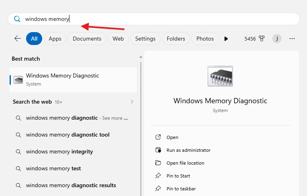307x196 pixels.
Task: Click magnifier icon beside 'windows memory diagnostic results'
Action: 18,186
